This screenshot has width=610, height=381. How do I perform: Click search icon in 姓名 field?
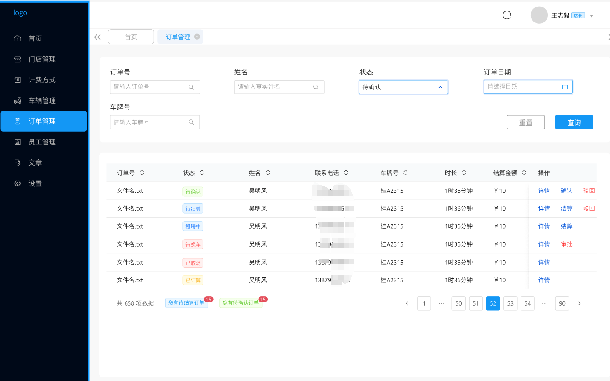[316, 87]
